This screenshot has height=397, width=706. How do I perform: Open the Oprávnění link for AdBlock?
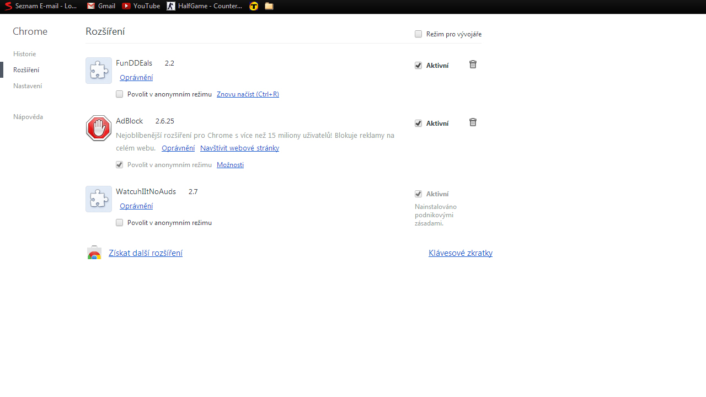pyautogui.click(x=178, y=148)
